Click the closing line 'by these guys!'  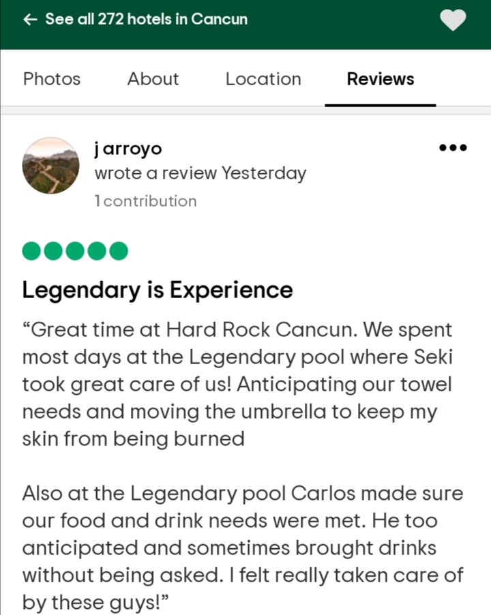click(95, 603)
